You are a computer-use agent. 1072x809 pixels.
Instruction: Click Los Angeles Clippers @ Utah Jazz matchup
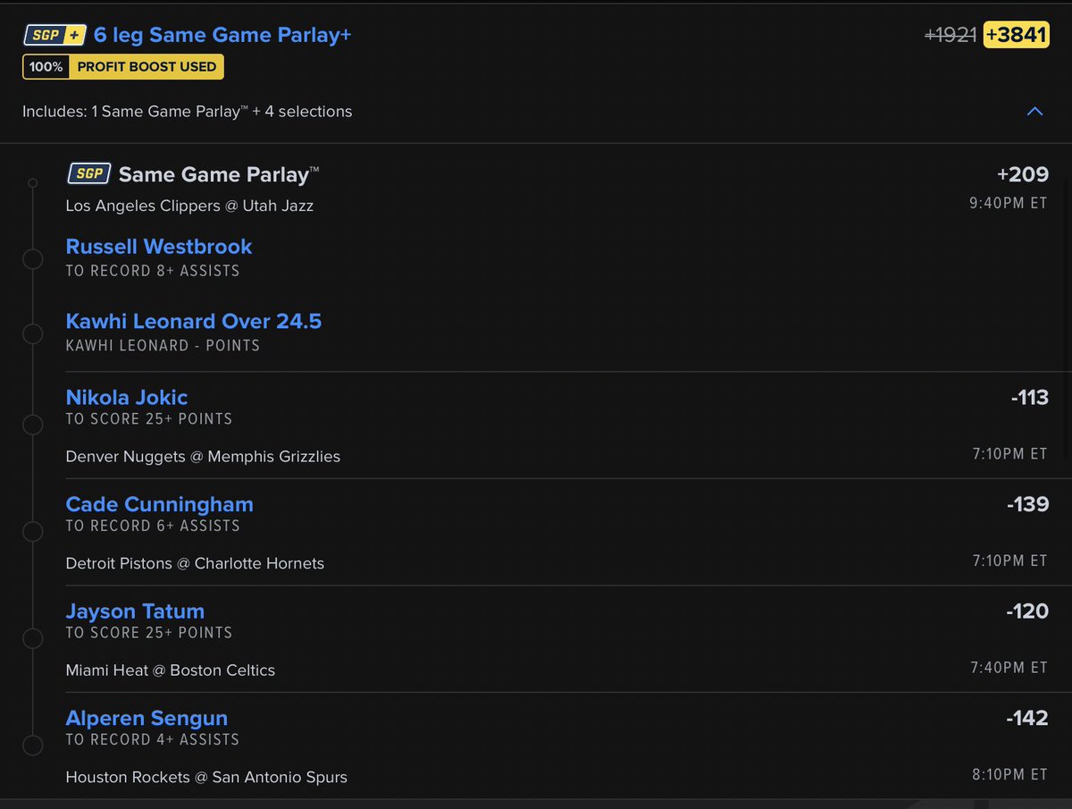coord(189,206)
